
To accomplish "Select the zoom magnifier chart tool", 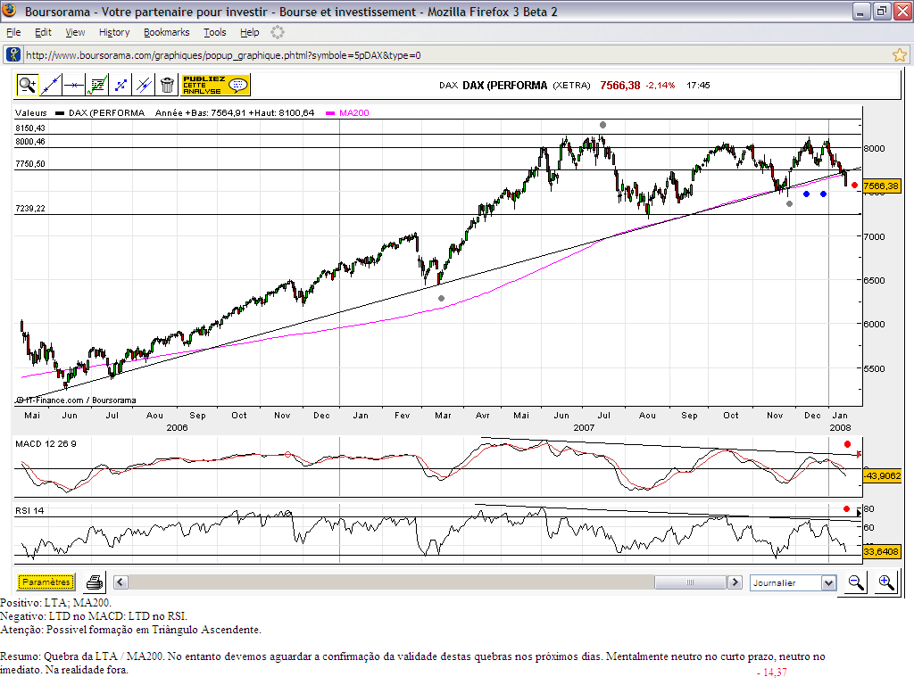I will tap(28, 85).
